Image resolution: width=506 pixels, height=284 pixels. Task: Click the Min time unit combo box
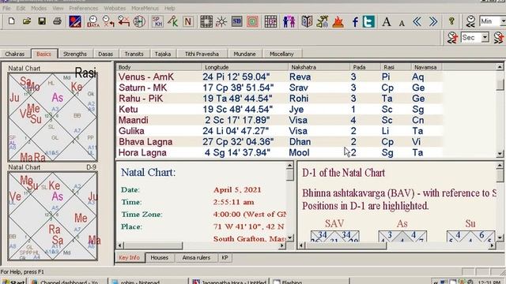pos(492,21)
